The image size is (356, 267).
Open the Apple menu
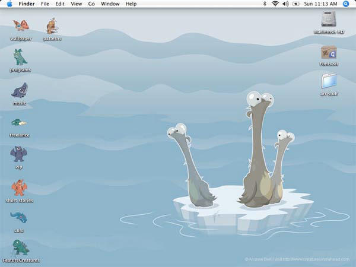(x=9, y=4)
